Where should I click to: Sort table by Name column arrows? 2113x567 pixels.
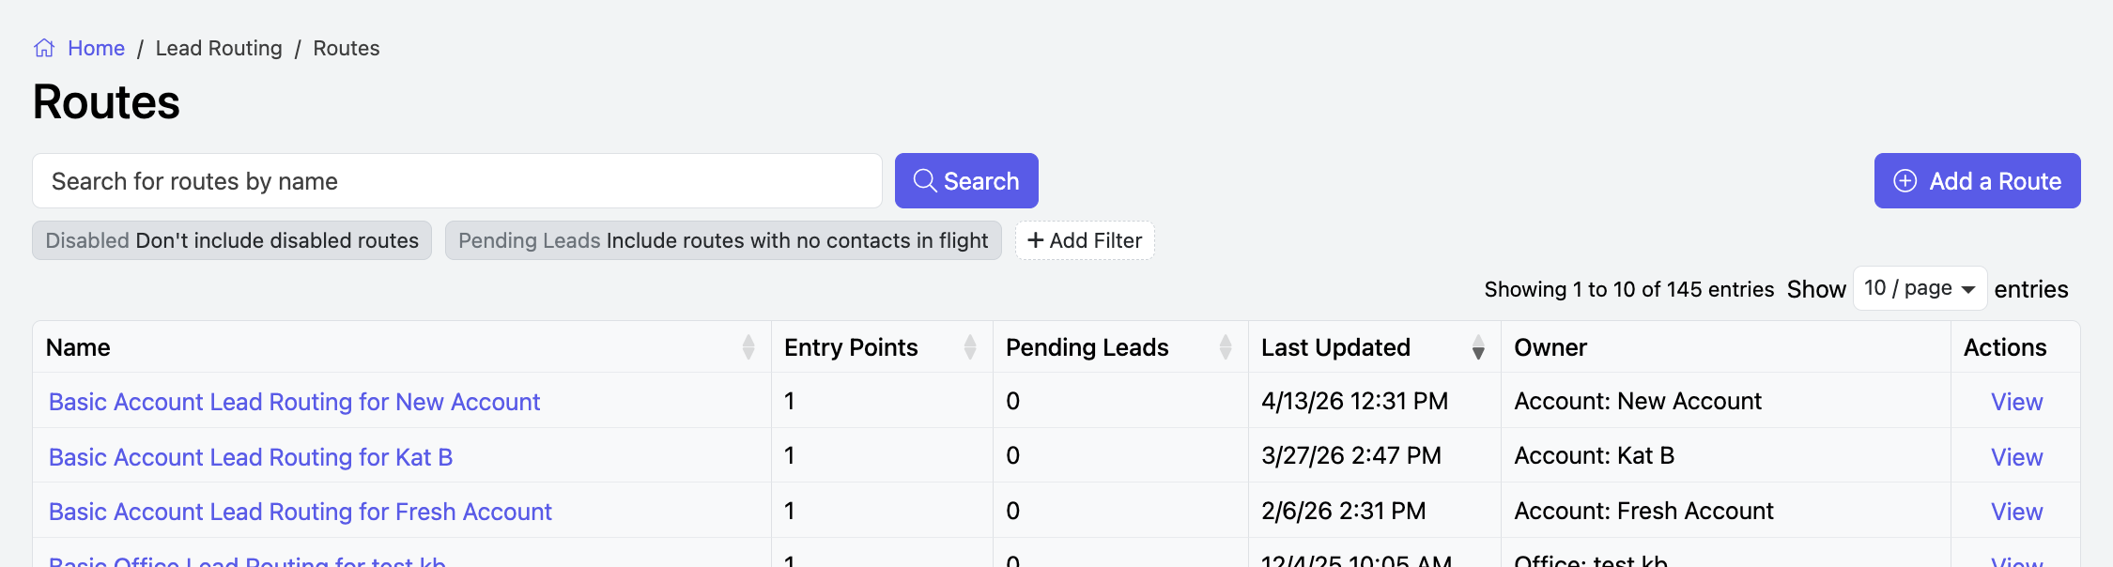coord(748,347)
